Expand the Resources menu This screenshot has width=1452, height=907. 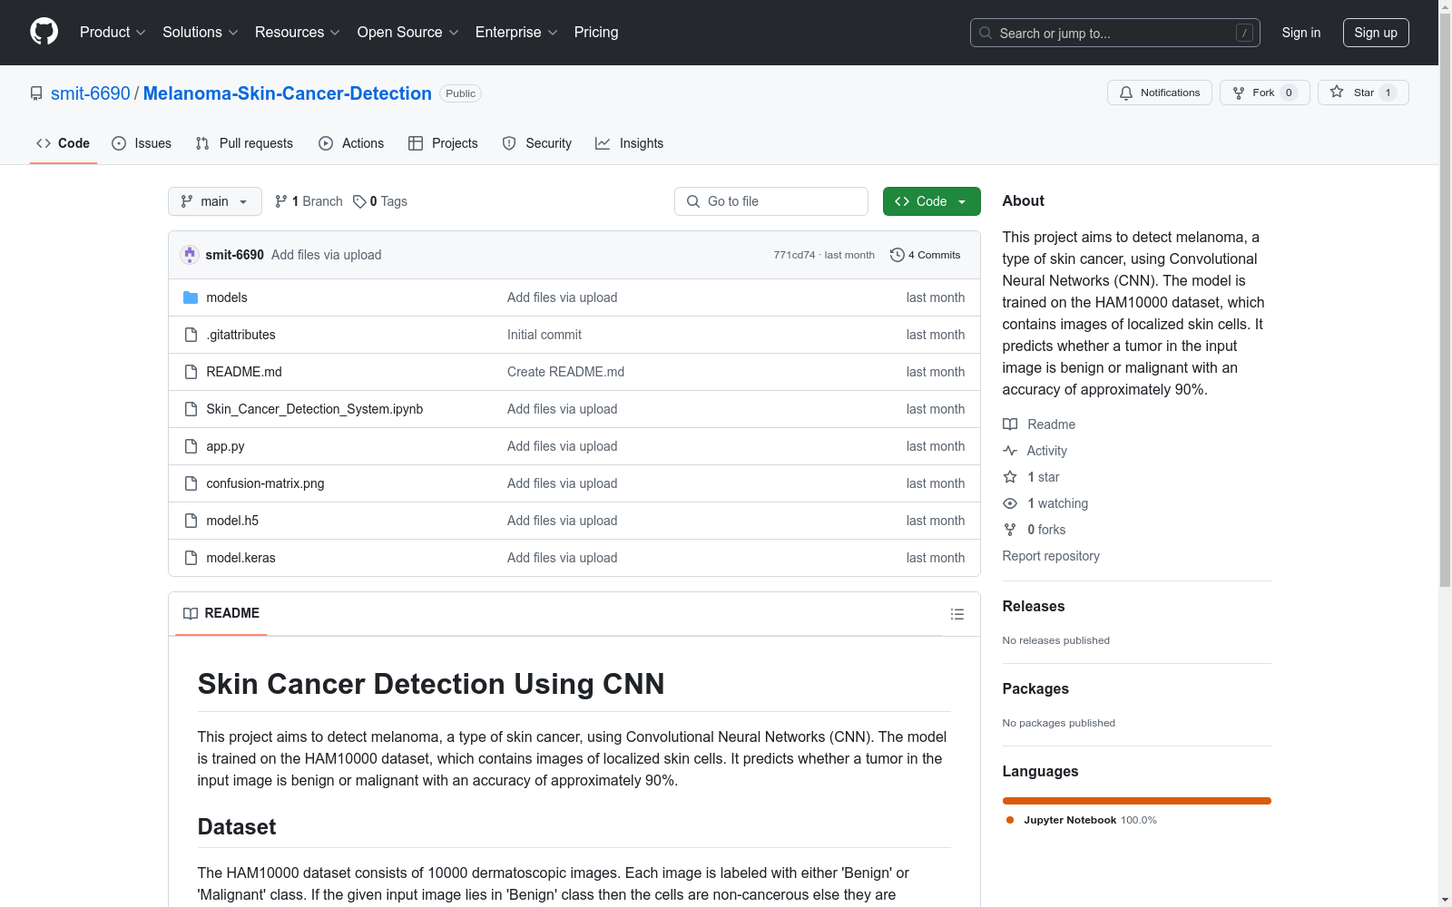[297, 32]
